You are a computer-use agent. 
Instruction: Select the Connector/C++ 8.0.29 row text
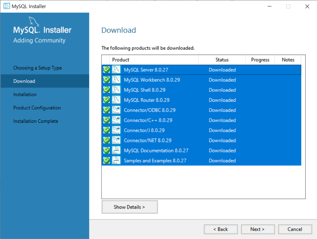tap(148, 120)
